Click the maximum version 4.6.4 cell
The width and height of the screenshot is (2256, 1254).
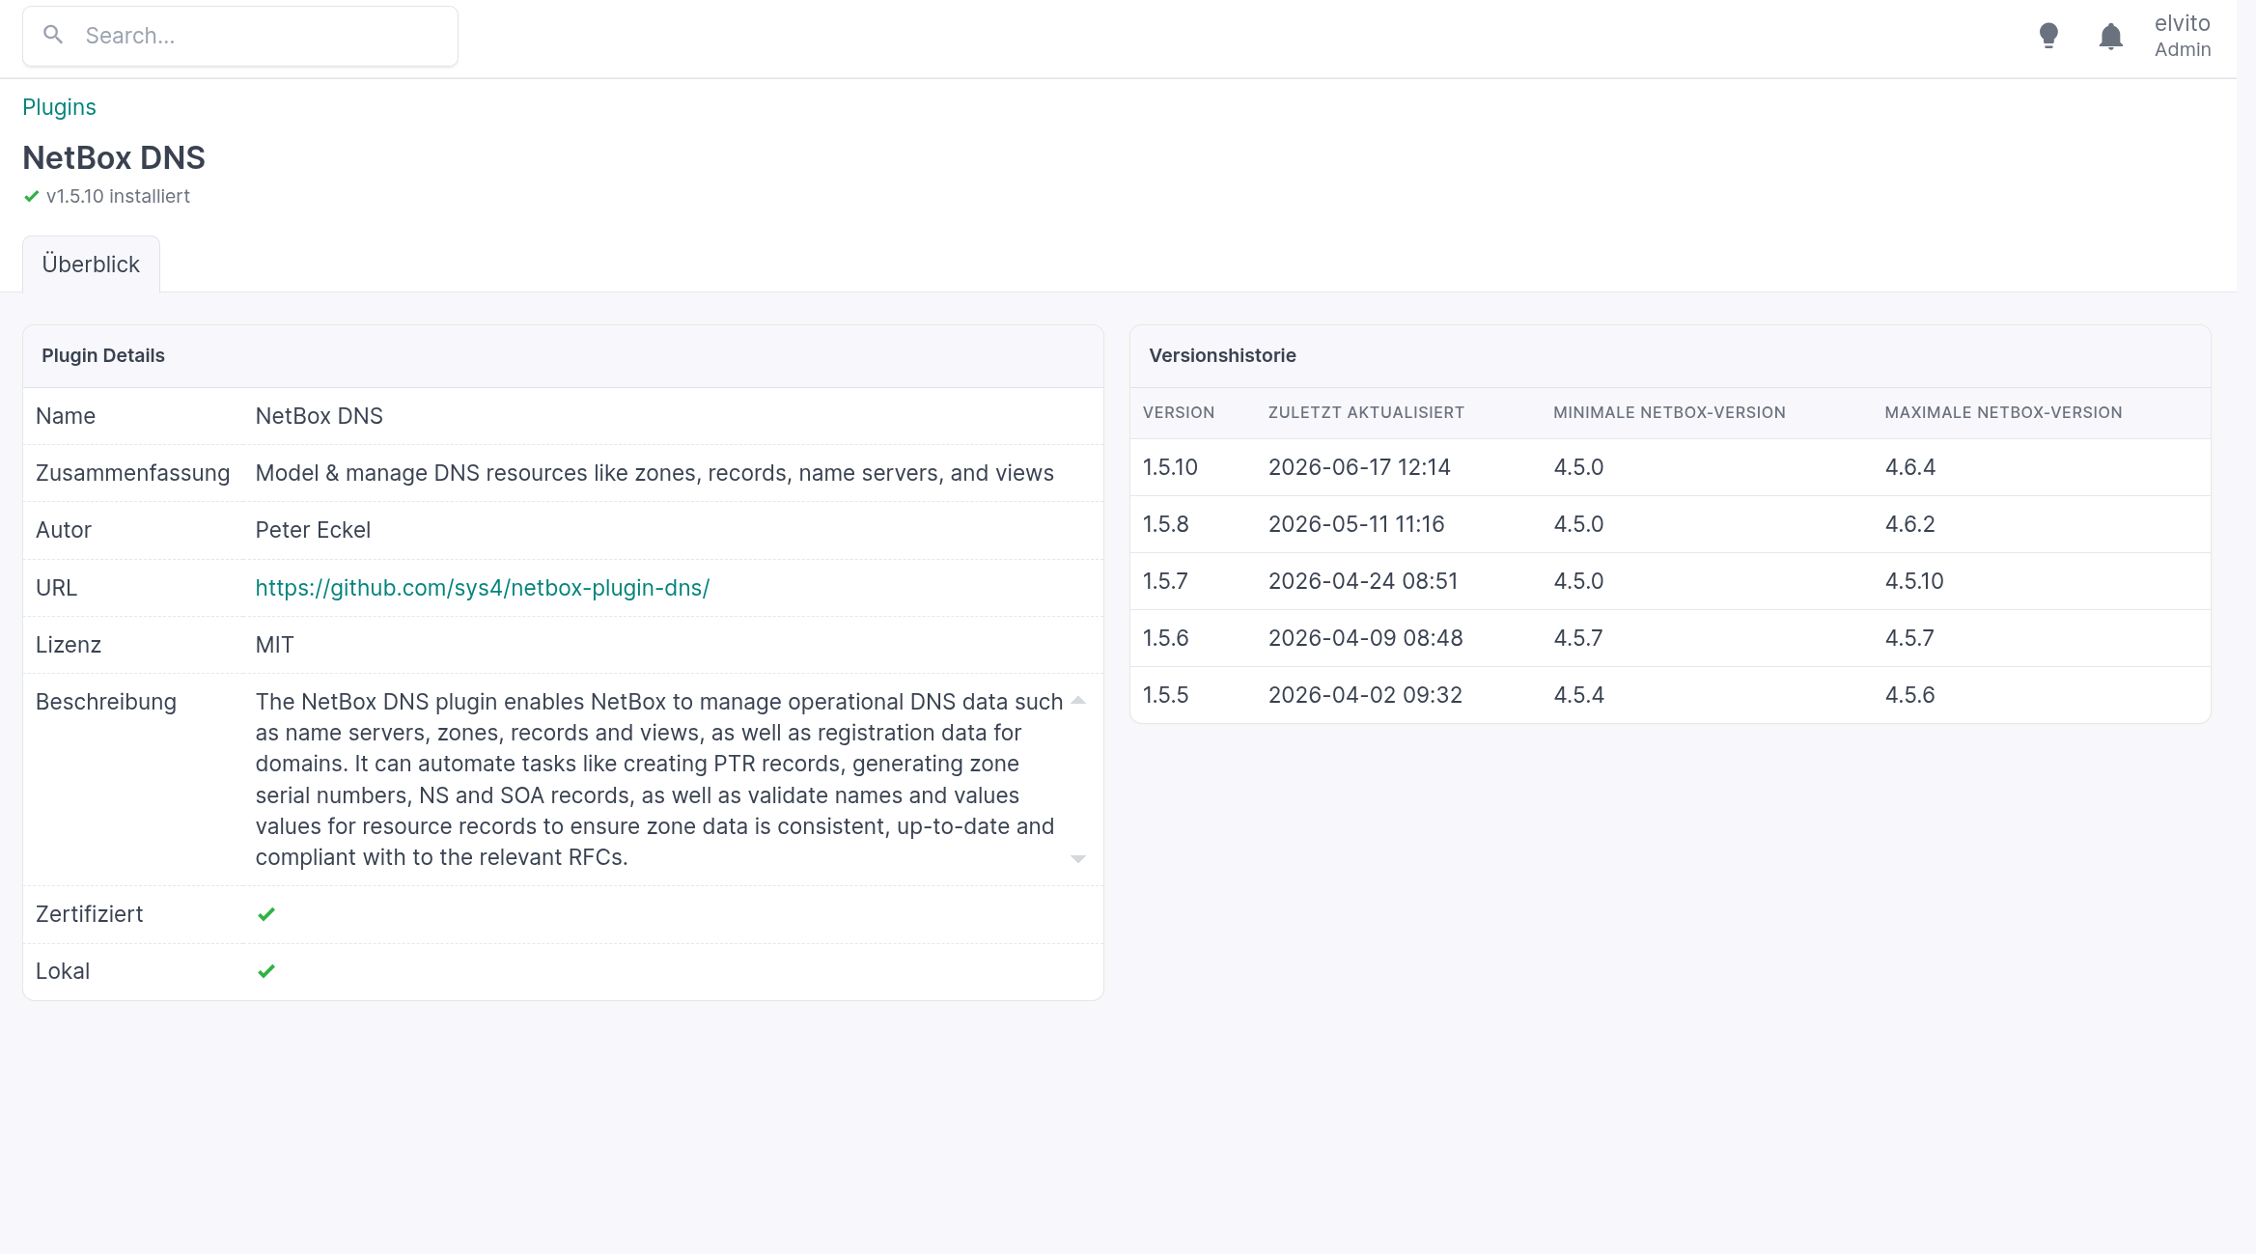click(1910, 467)
